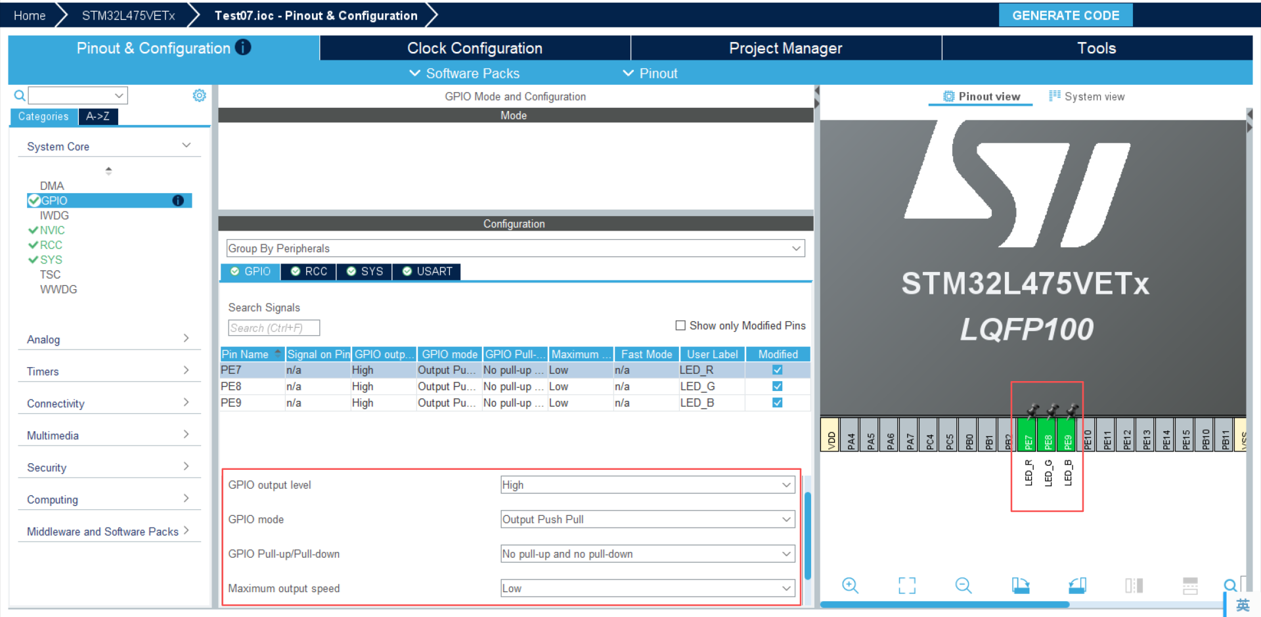Toggle the Modified checkbox for PE8
Image resolution: width=1261 pixels, height=617 pixels.
[777, 386]
